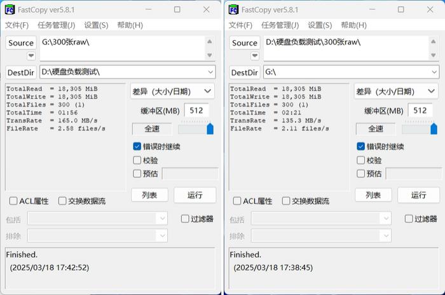Click 运行 button in right window
Viewport: 445px width, 295px height.
[x=418, y=195]
